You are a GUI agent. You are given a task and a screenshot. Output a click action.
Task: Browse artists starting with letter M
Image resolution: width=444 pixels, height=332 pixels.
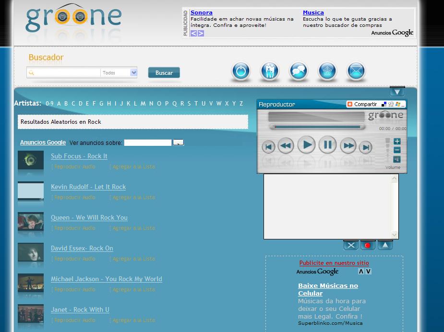pos(143,104)
